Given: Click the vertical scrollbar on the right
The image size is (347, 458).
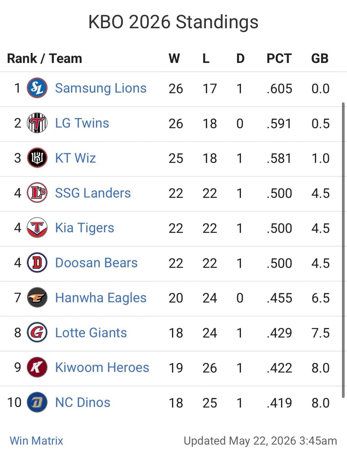Looking at the screenshot, I should click(343, 250).
